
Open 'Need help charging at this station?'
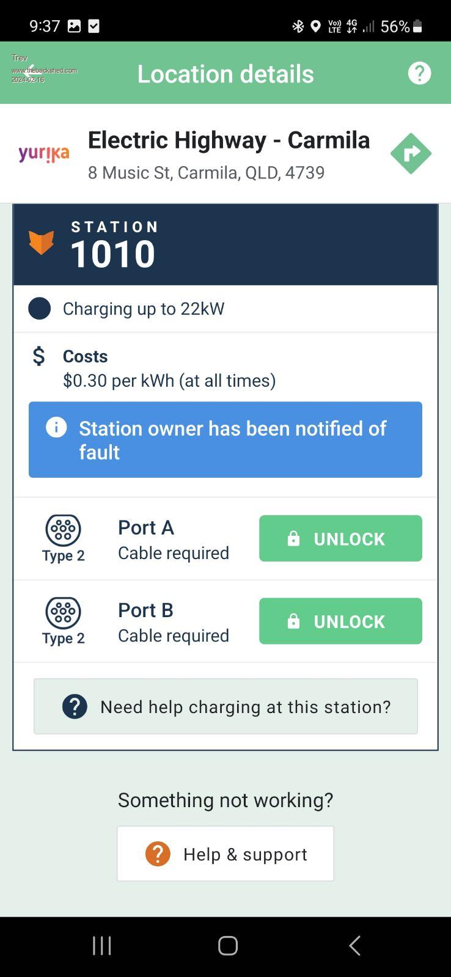[226, 706]
